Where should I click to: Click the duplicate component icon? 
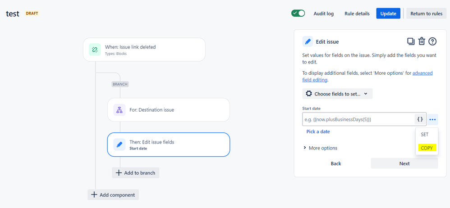coord(411,41)
